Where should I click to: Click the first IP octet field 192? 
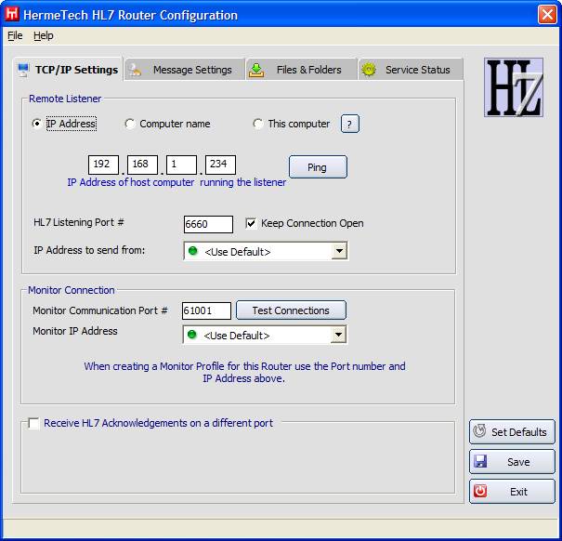click(x=103, y=165)
